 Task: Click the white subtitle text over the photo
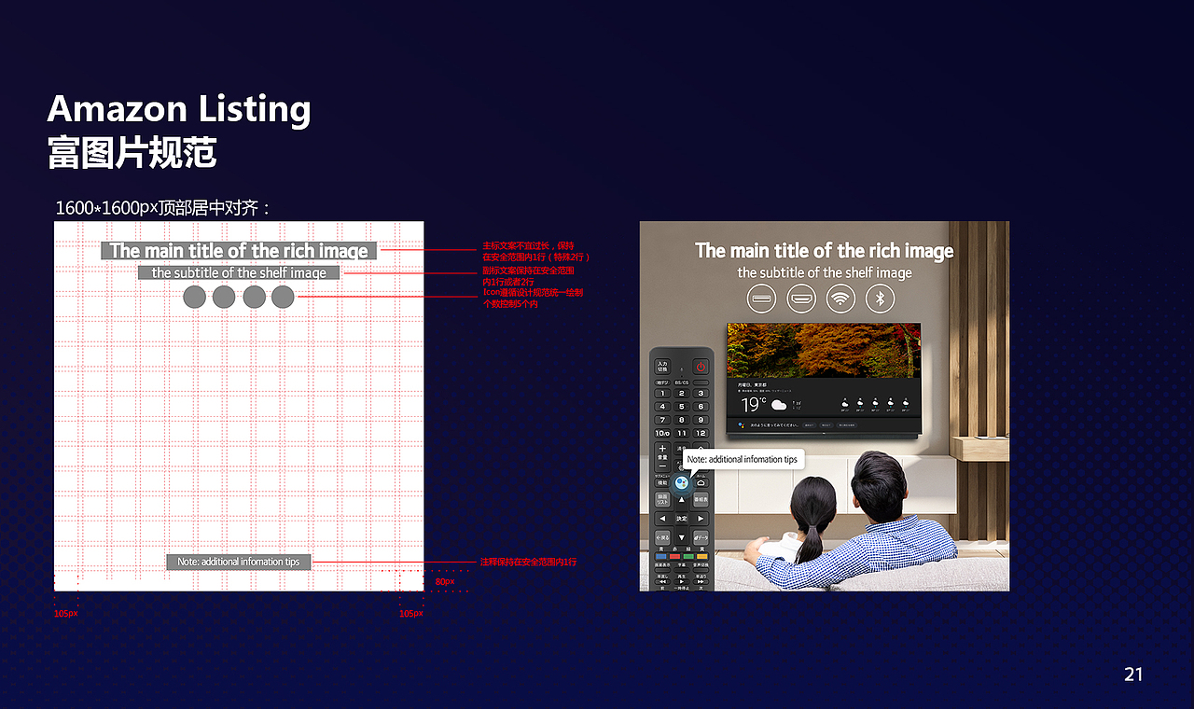tap(825, 272)
